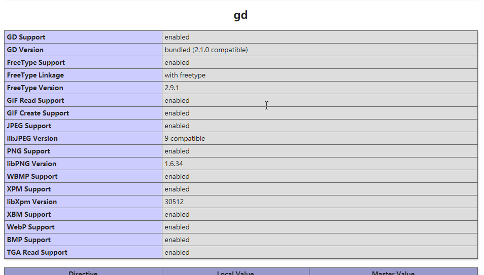
Task: Click the 'Local Value' column header
Action: pos(235,272)
